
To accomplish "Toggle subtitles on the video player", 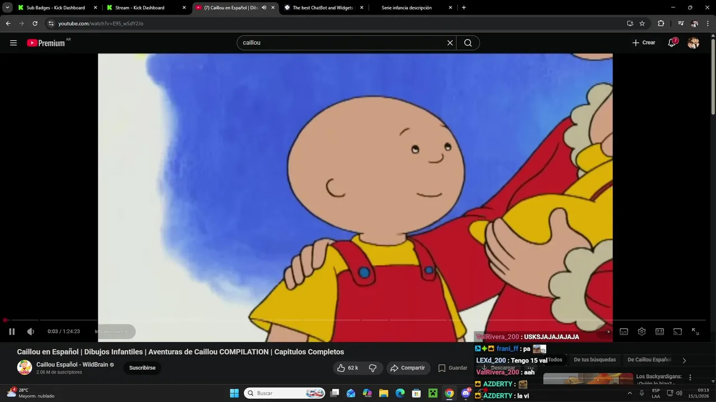I will tap(624, 332).
